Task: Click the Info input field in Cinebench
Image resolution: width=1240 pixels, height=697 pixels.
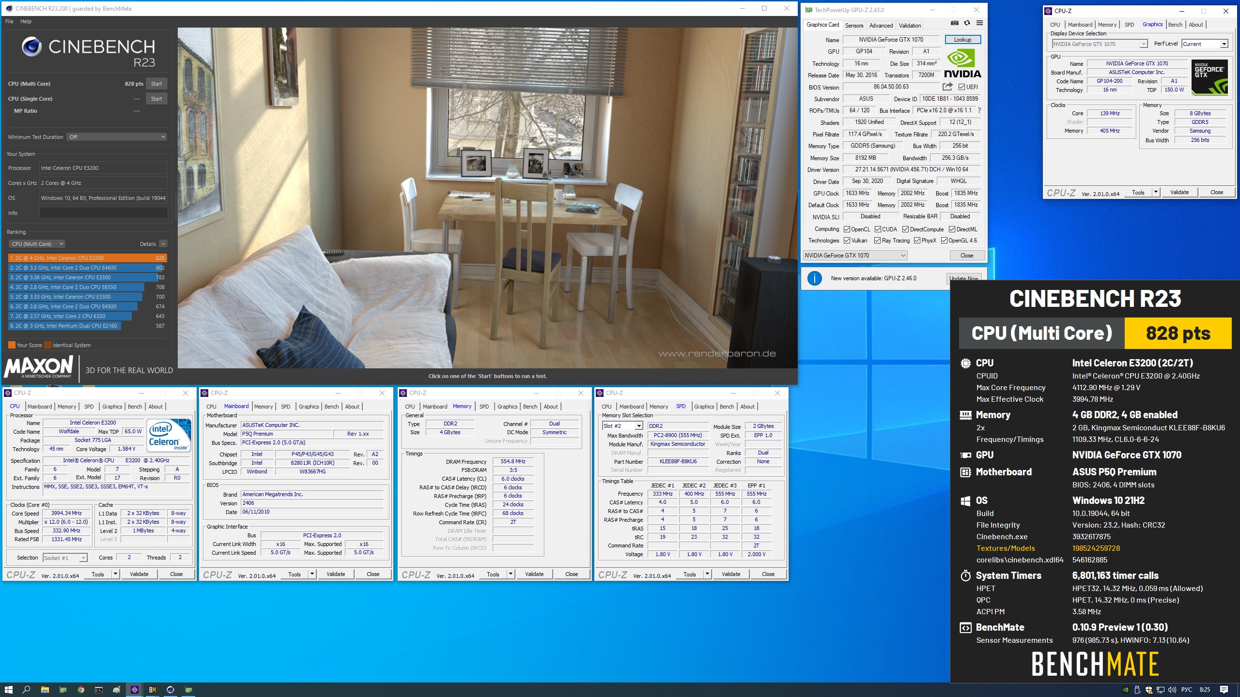Action: coord(103,213)
